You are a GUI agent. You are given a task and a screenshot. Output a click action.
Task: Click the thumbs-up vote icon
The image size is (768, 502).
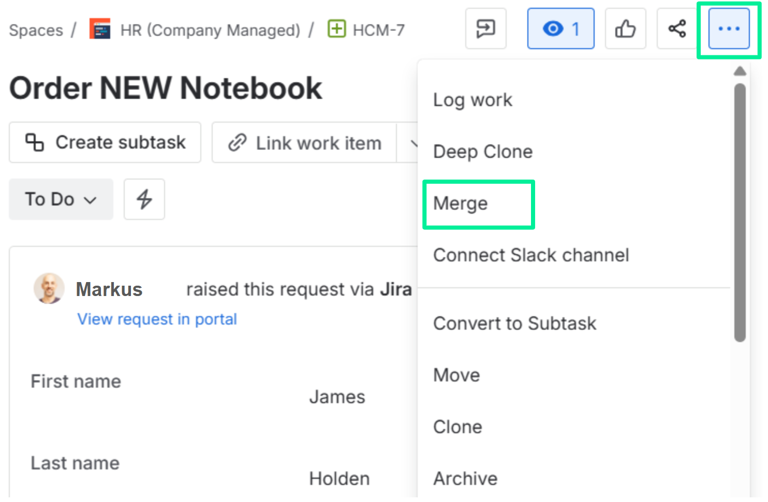(625, 28)
